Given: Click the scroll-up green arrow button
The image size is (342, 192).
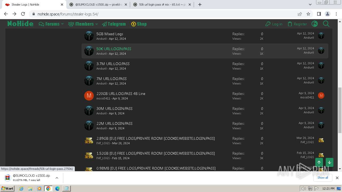Looking at the screenshot, I should [x=319, y=162].
